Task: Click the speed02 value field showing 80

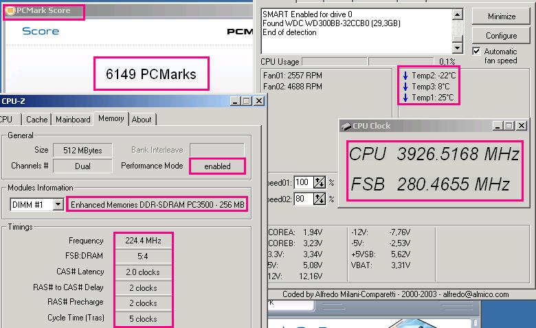Action: [x=303, y=199]
